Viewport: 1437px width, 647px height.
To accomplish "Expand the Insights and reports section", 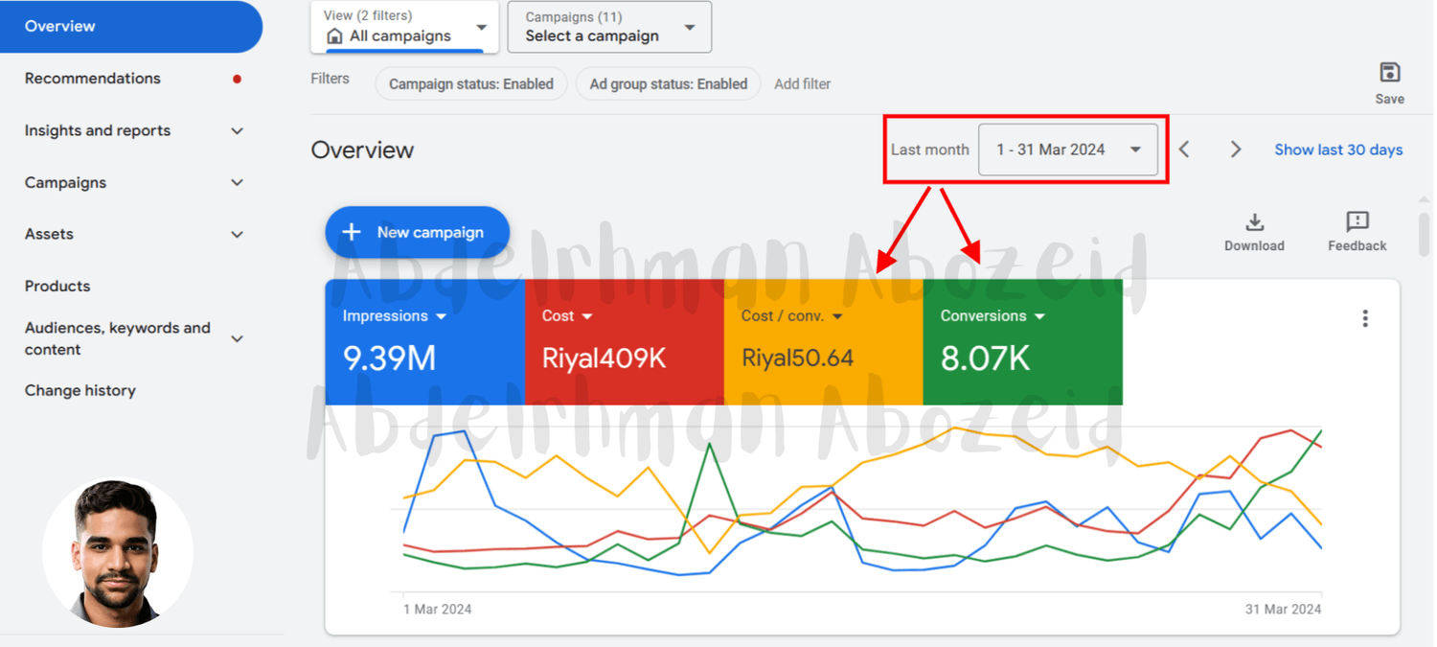I will pos(237,131).
